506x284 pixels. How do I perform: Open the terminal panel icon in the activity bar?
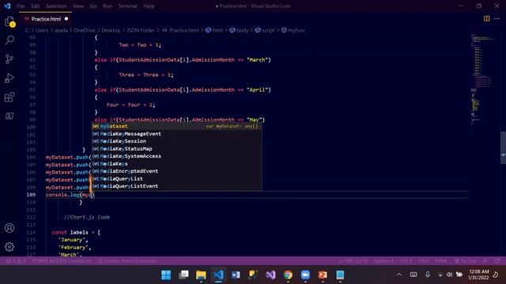tap(9, 116)
